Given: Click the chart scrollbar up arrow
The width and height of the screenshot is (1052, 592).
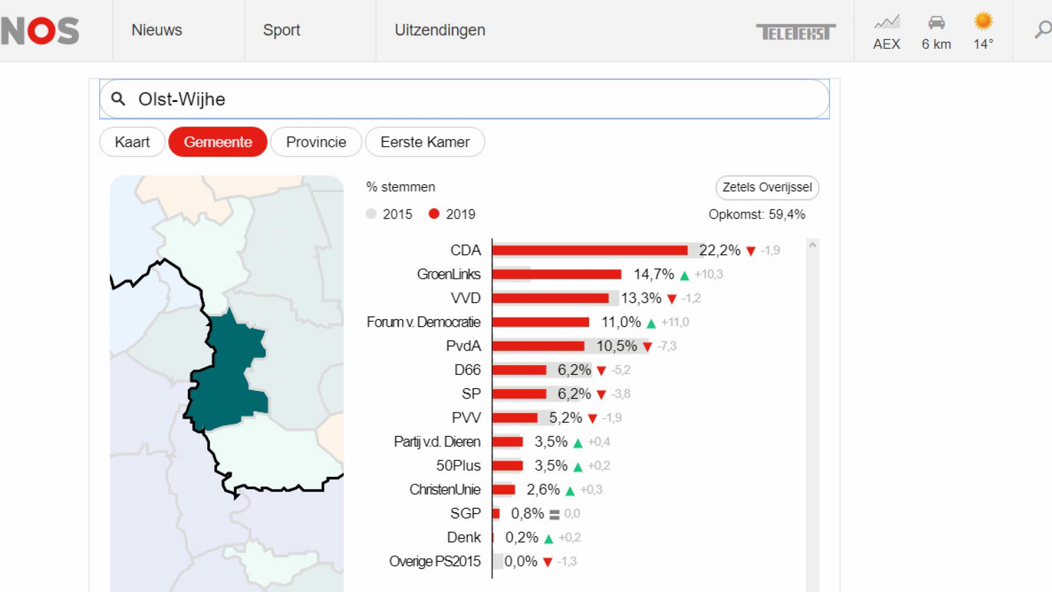Looking at the screenshot, I should point(813,245).
